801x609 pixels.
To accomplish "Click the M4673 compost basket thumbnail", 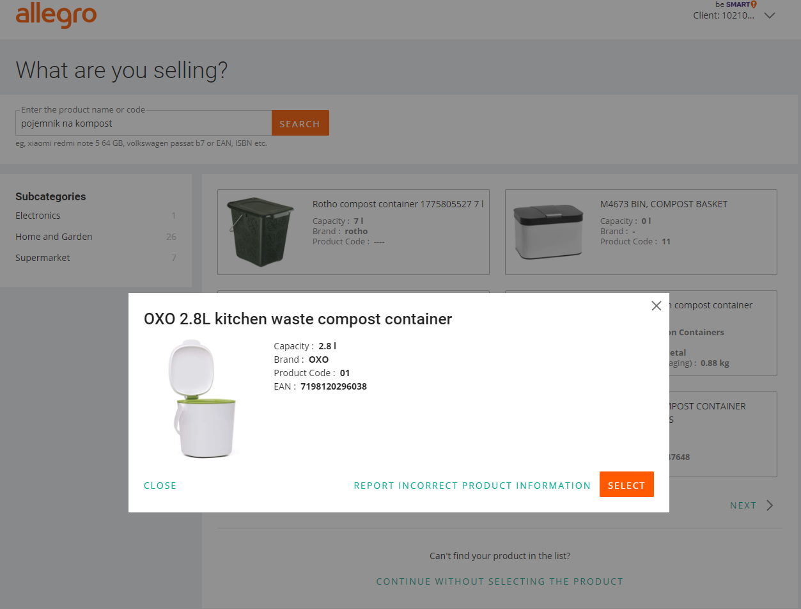I will [548, 232].
